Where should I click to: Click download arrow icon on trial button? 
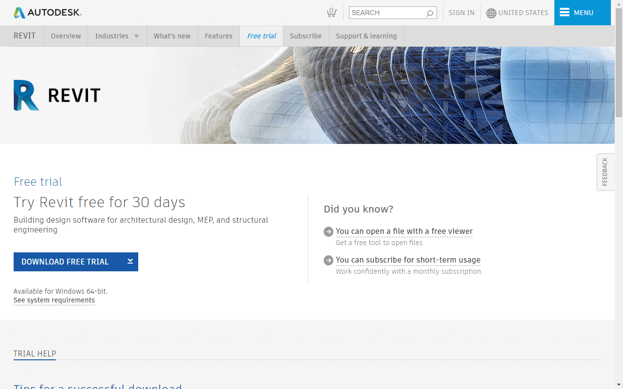pos(130,261)
